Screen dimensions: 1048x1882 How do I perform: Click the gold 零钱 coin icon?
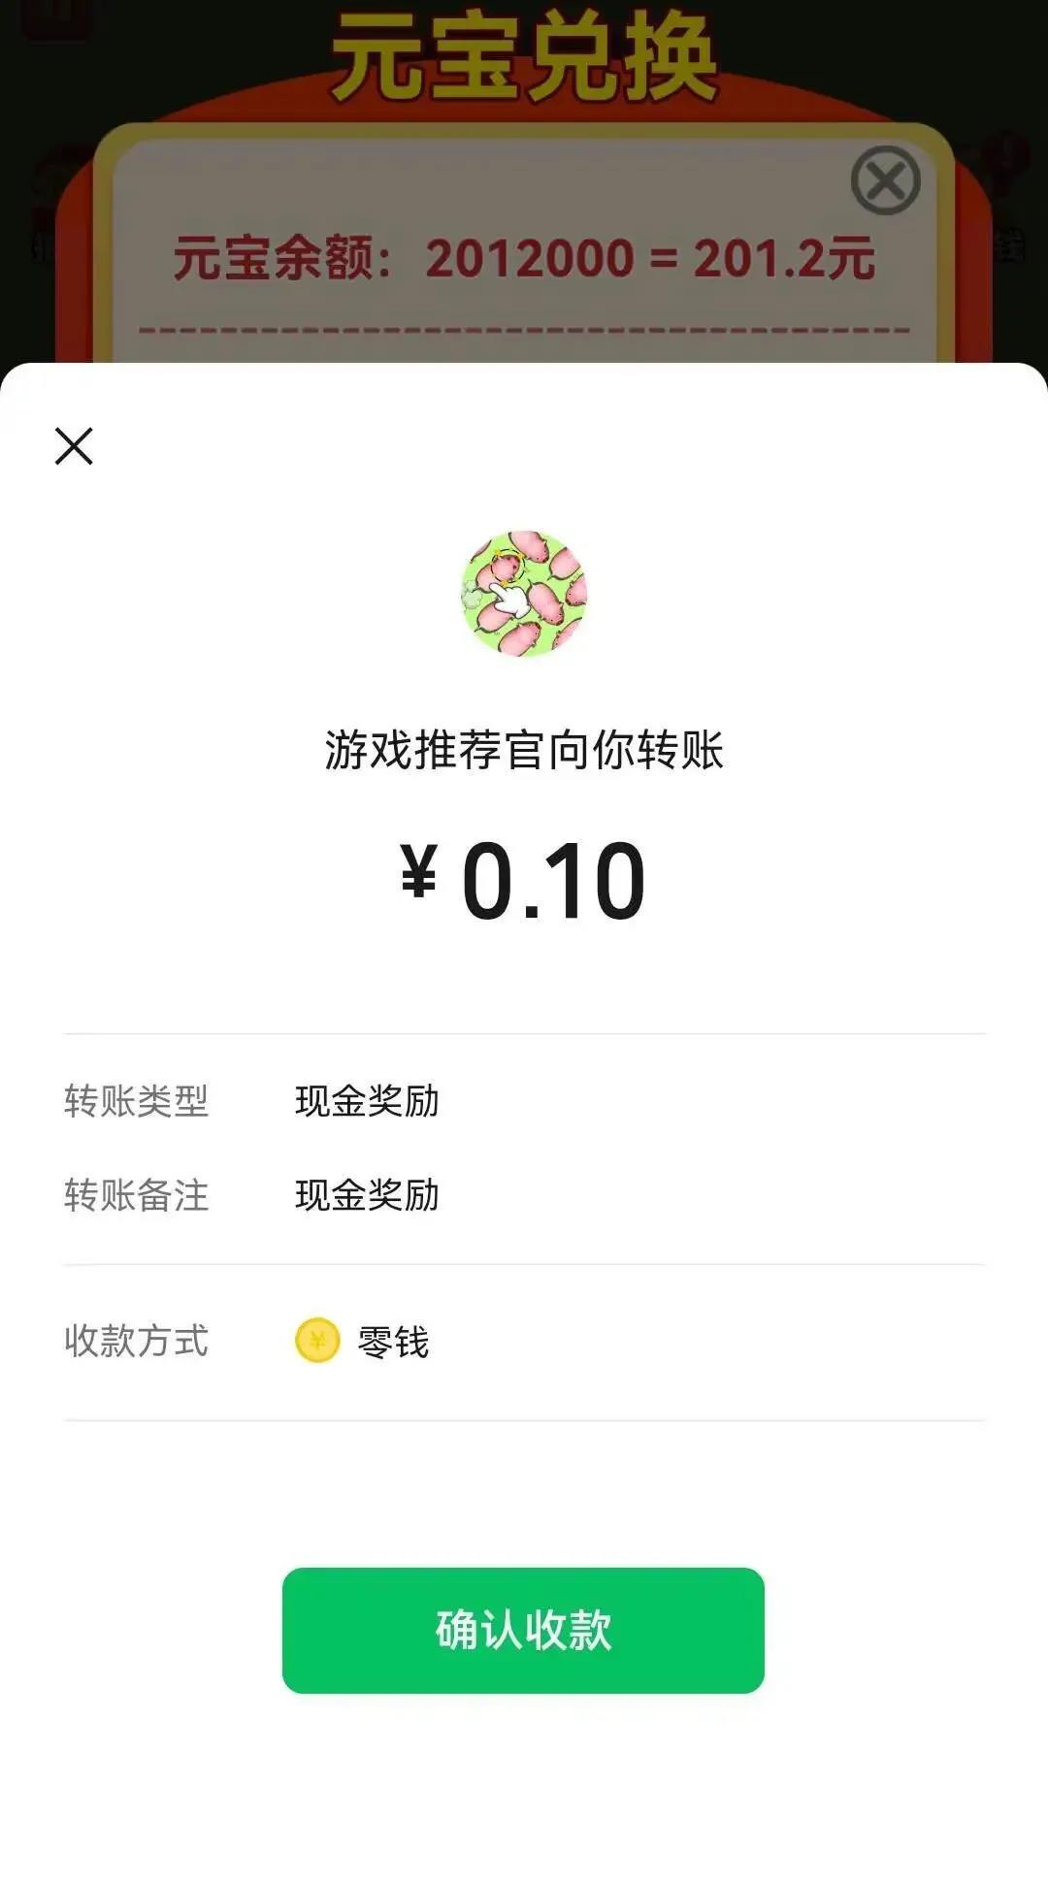tap(317, 1341)
